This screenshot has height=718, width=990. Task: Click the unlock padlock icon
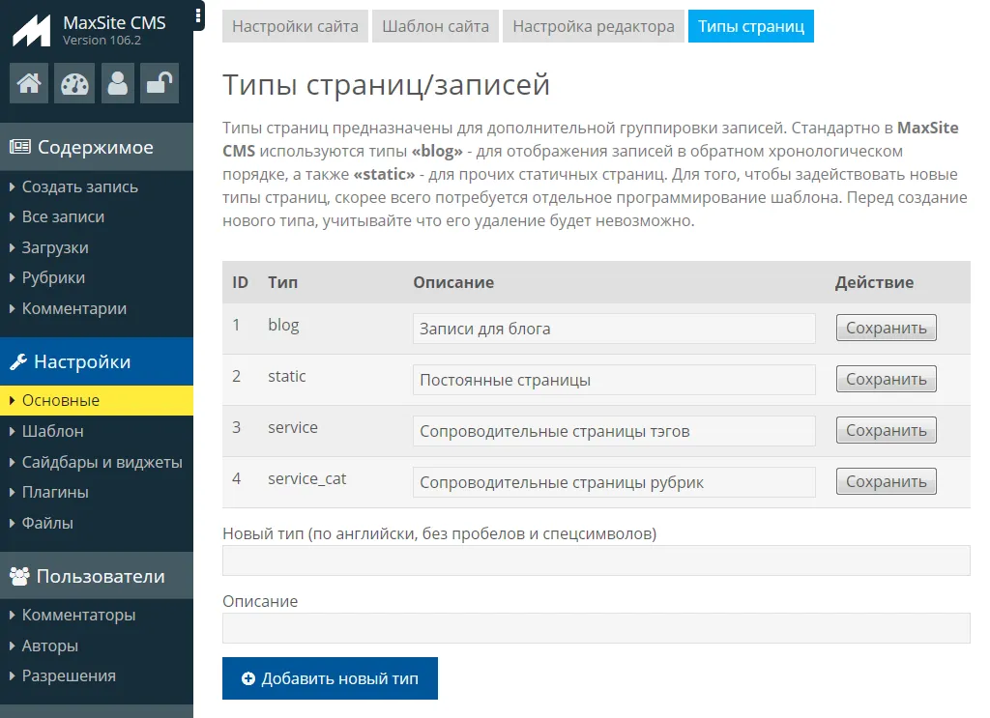pyautogui.click(x=159, y=84)
